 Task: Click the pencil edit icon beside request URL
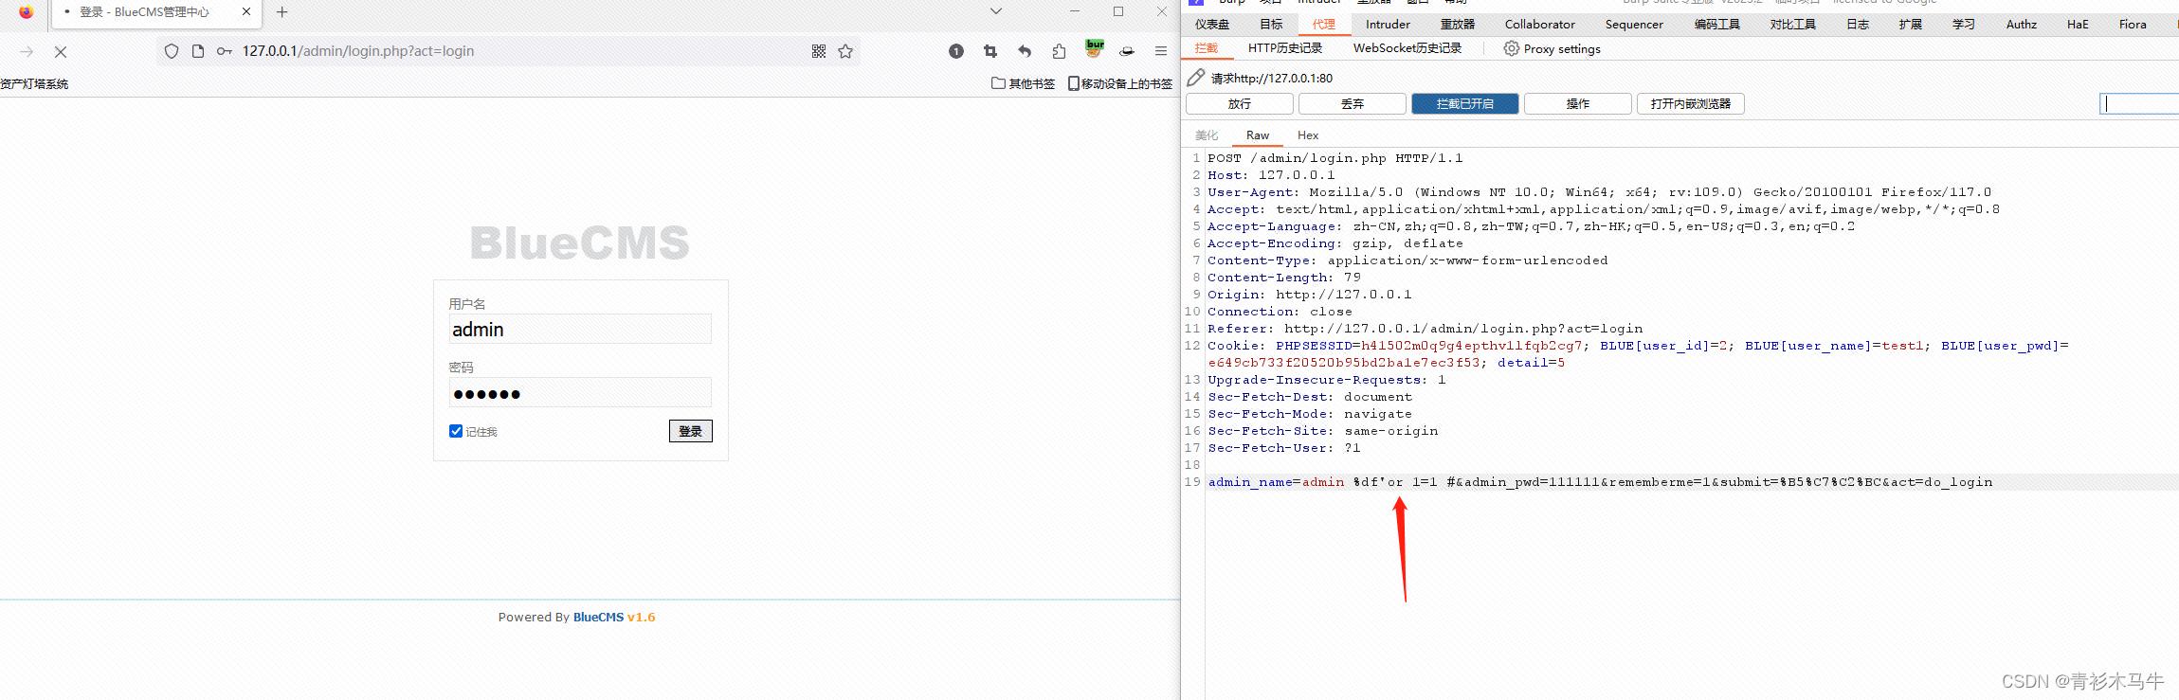pyautogui.click(x=1196, y=78)
